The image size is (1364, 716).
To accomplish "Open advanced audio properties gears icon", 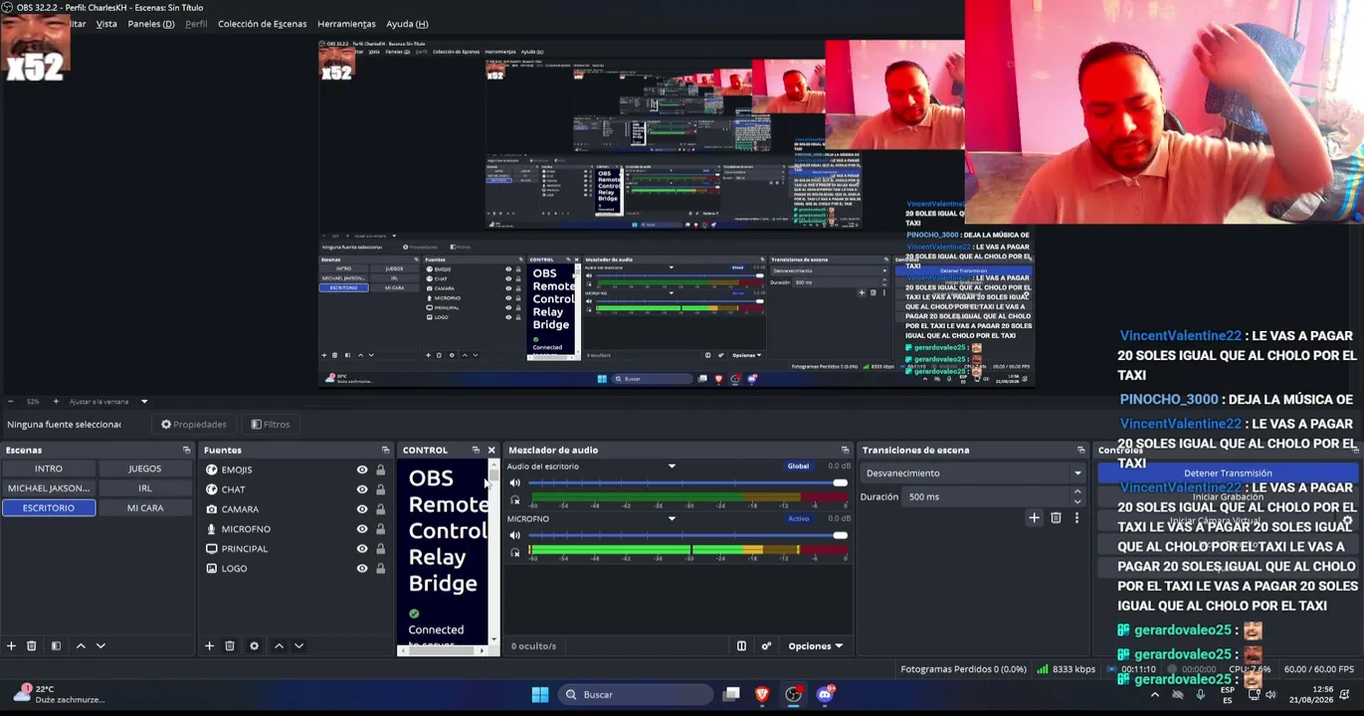I will 766,646.
